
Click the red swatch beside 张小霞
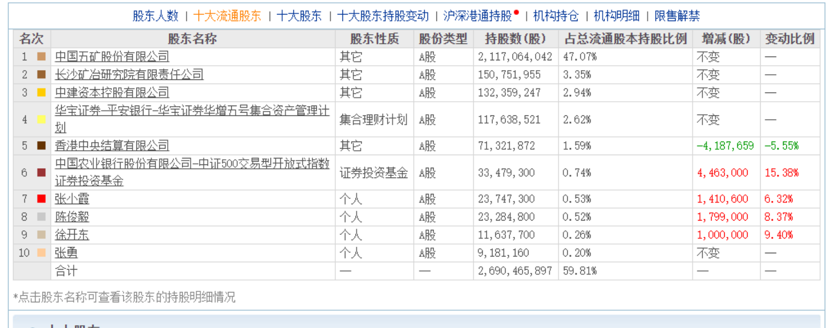42,199
